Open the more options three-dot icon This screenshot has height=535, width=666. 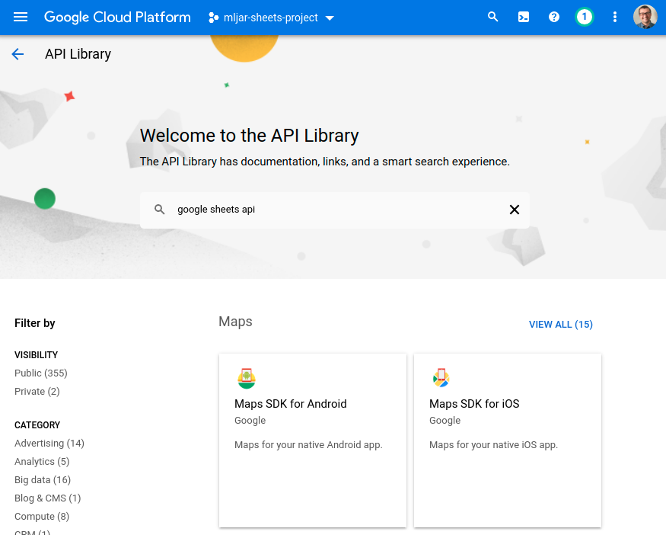coord(614,16)
